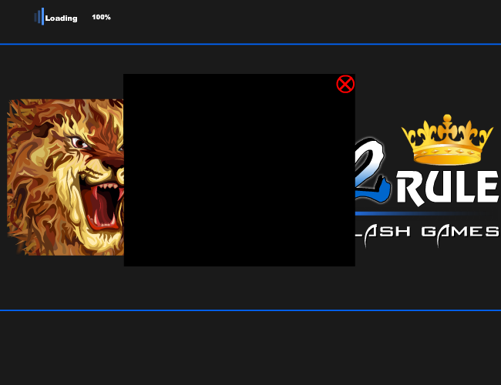The height and width of the screenshot is (385, 501).
Task: Click the Loading label text
Action: 62,18
